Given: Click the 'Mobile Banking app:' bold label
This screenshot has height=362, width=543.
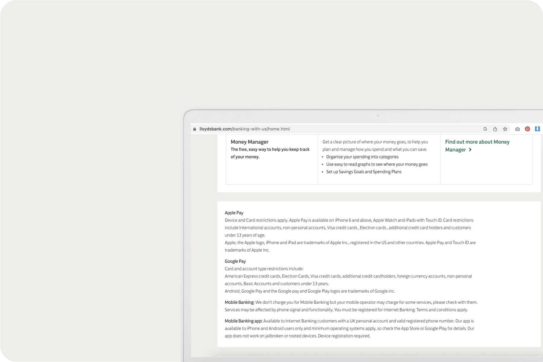Looking at the screenshot, I should point(243,321).
